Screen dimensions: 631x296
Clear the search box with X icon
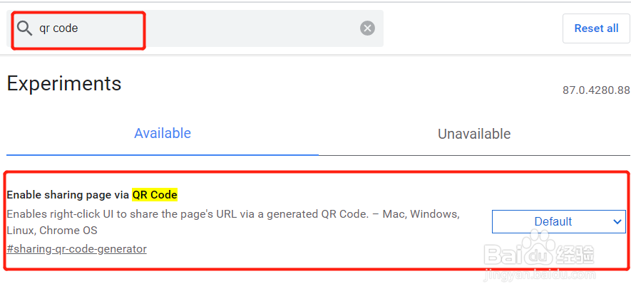367,28
